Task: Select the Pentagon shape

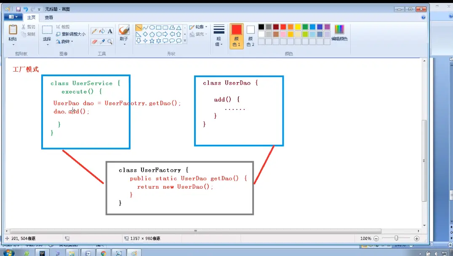Action: tap(152, 35)
